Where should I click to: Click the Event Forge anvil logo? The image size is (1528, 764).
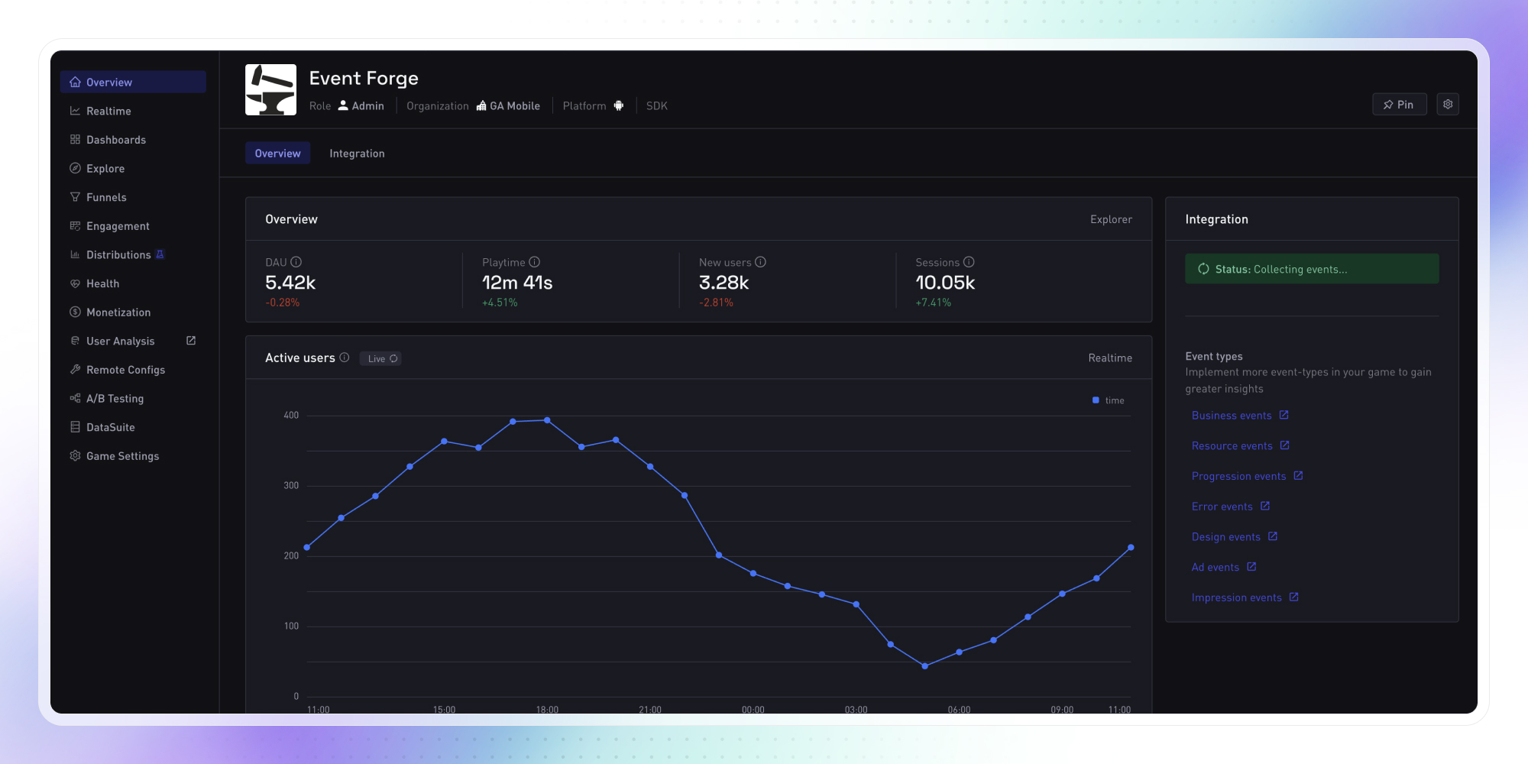[x=270, y=90]
